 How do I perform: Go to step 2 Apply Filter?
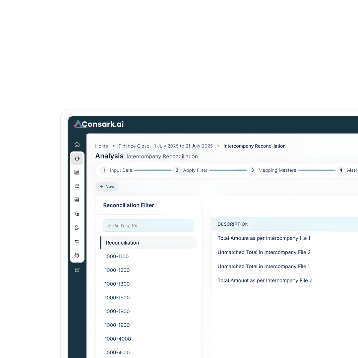coord(191,170)
